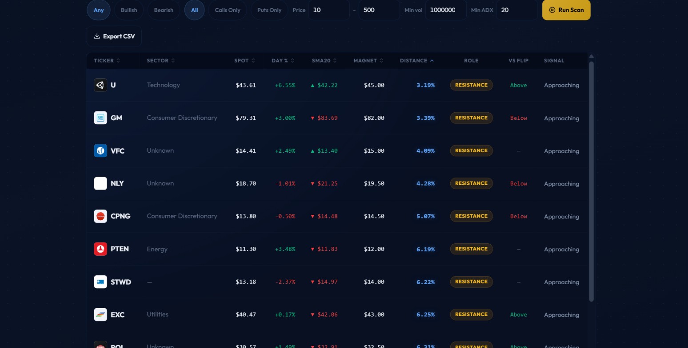688x348 pixels.
Task: Click the 4.28% distance for NLY
Action: click(x=425, y=184)
